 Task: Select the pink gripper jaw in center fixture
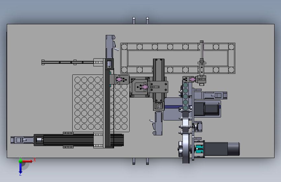pyautogui.click(x=145, y=87)
